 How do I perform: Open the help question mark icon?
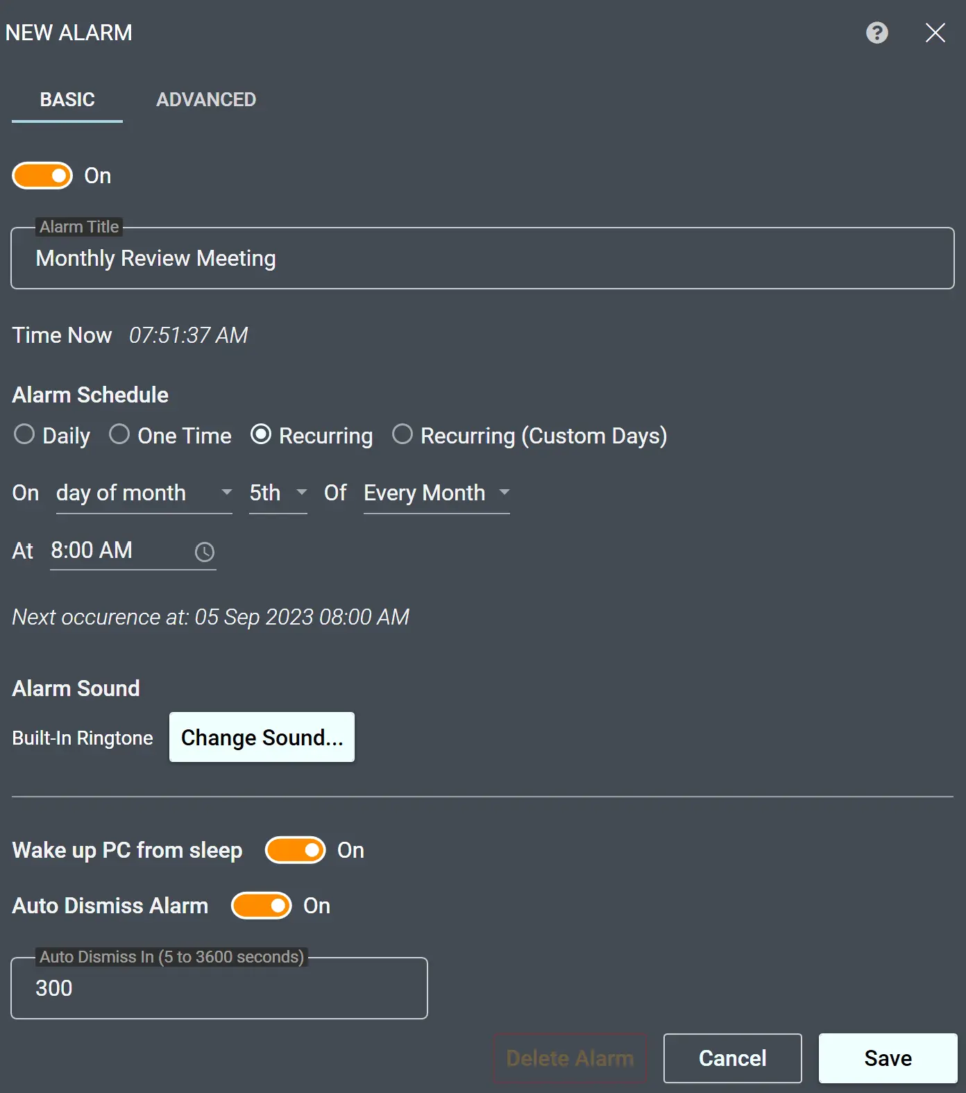pos(877,33)
